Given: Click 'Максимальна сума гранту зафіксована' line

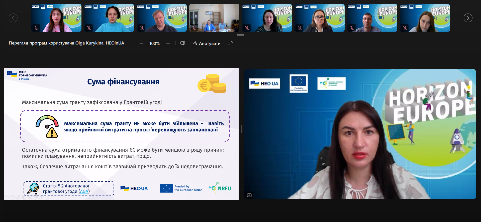Looking at the screenshot, I should 92,102.
